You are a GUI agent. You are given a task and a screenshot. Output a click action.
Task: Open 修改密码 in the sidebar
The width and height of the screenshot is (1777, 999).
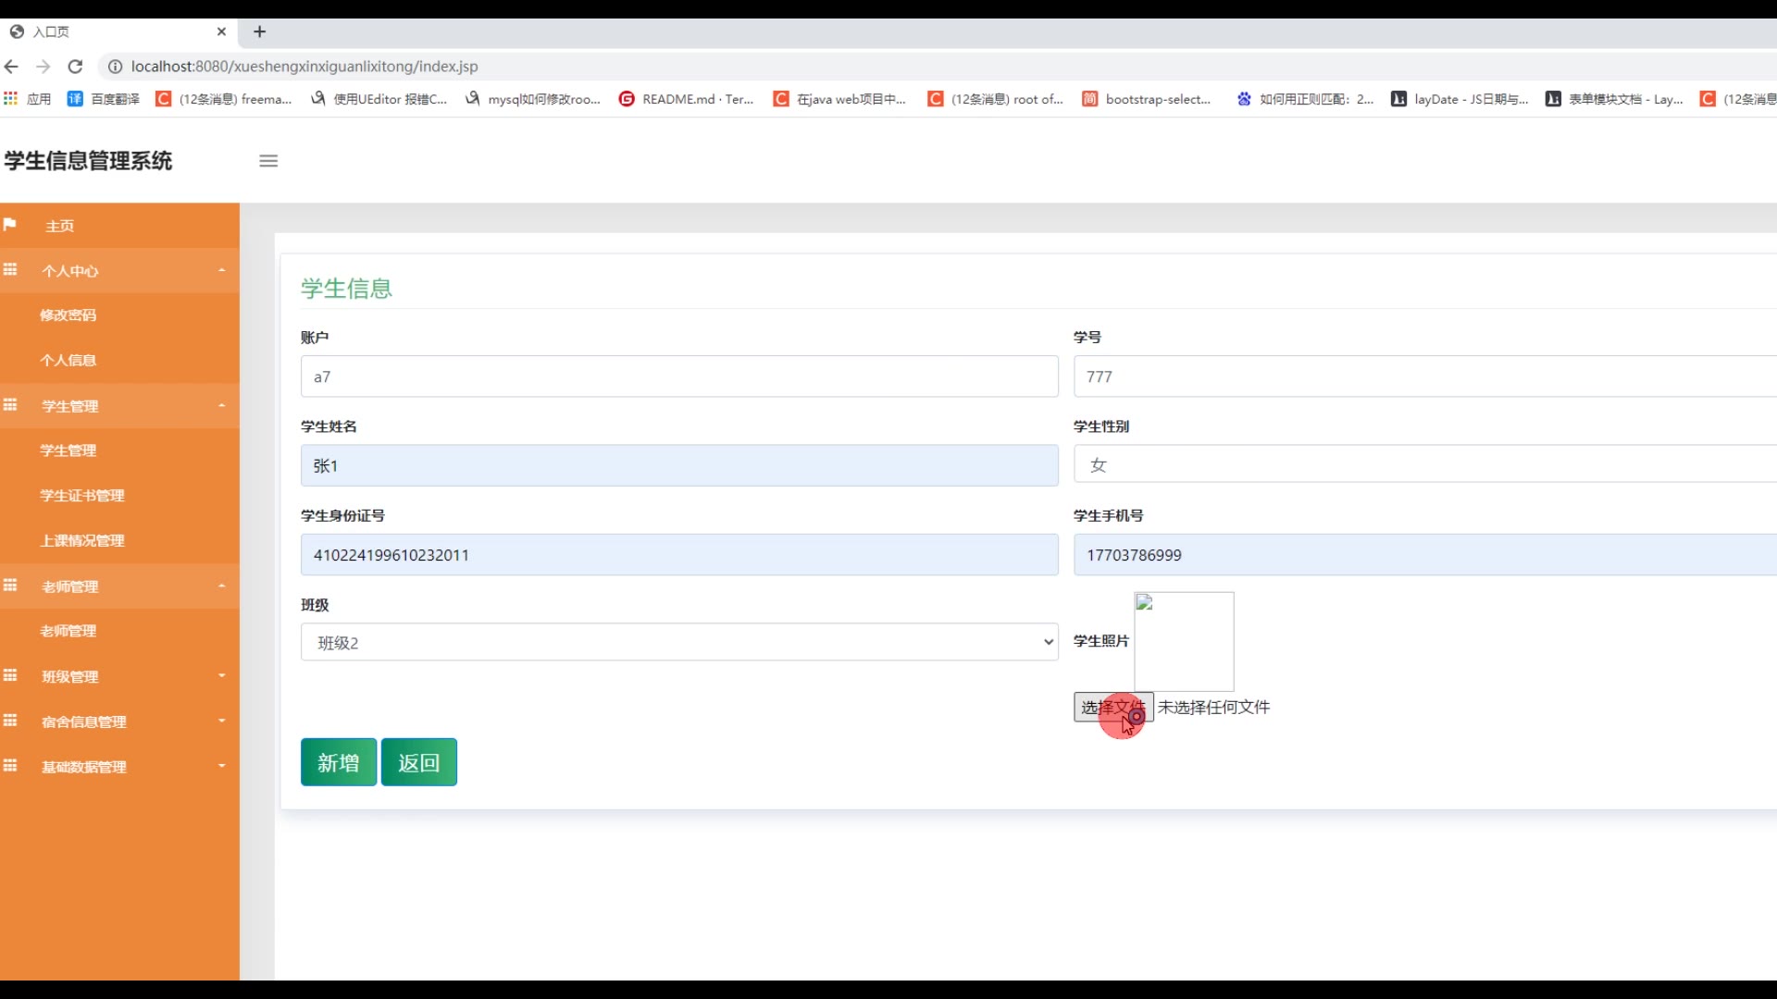click(x=68, y=315)
